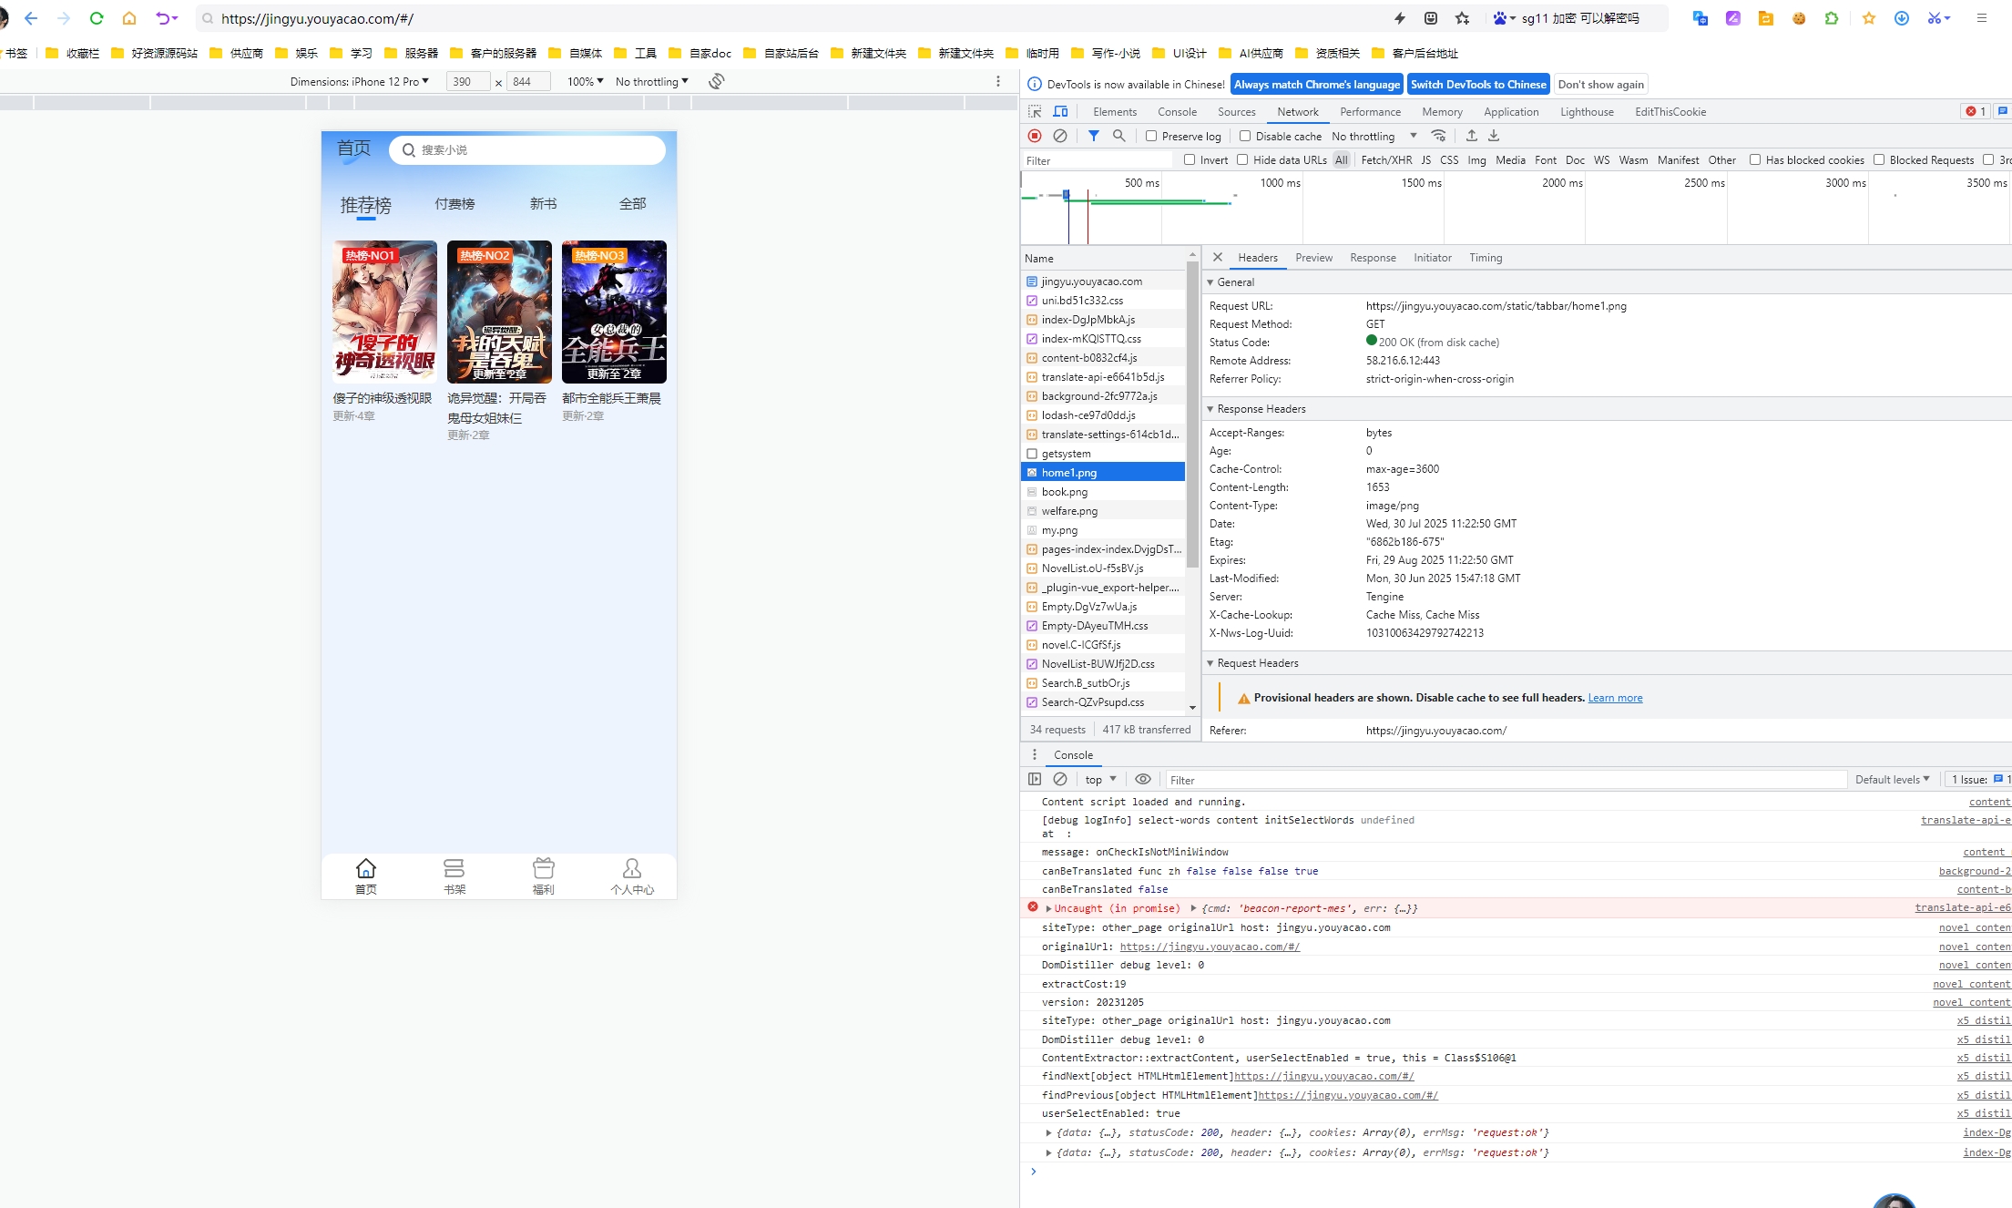Tick the Invert filter checkbox
This screenshot has width=2012, height=1208.
[x=1190, y=159]
